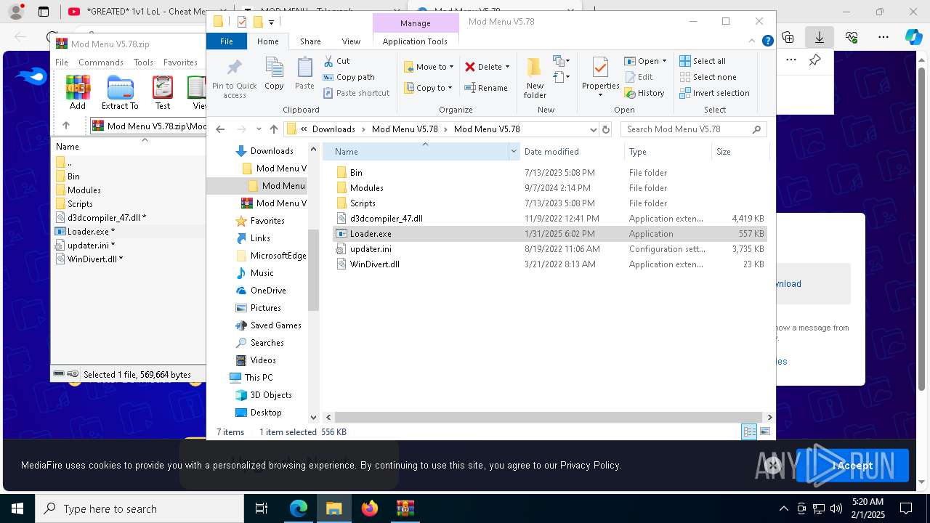Open the View ribbon tab
Screen dimensions: 930x523
pos(351,41)
